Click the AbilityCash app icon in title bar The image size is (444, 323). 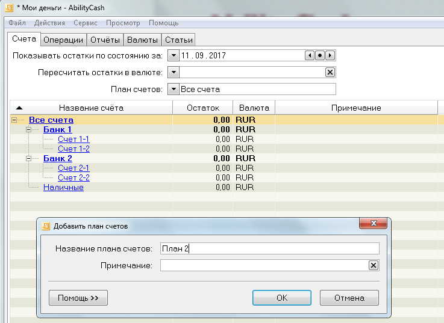coord(8,7)
